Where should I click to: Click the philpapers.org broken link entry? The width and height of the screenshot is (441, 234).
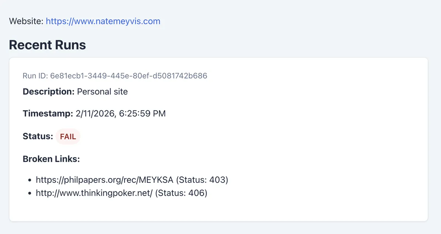click(104, 180)
